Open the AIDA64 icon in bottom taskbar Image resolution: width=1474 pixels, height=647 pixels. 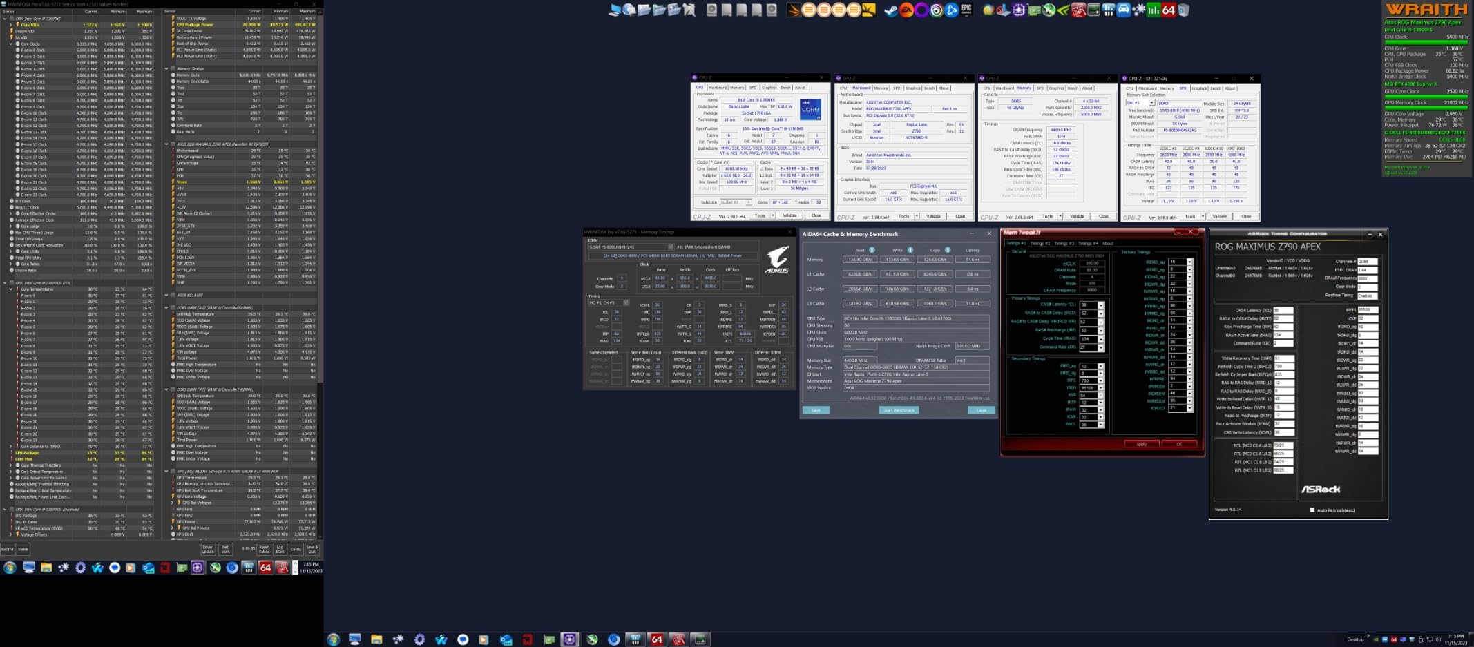click(657, 639)
